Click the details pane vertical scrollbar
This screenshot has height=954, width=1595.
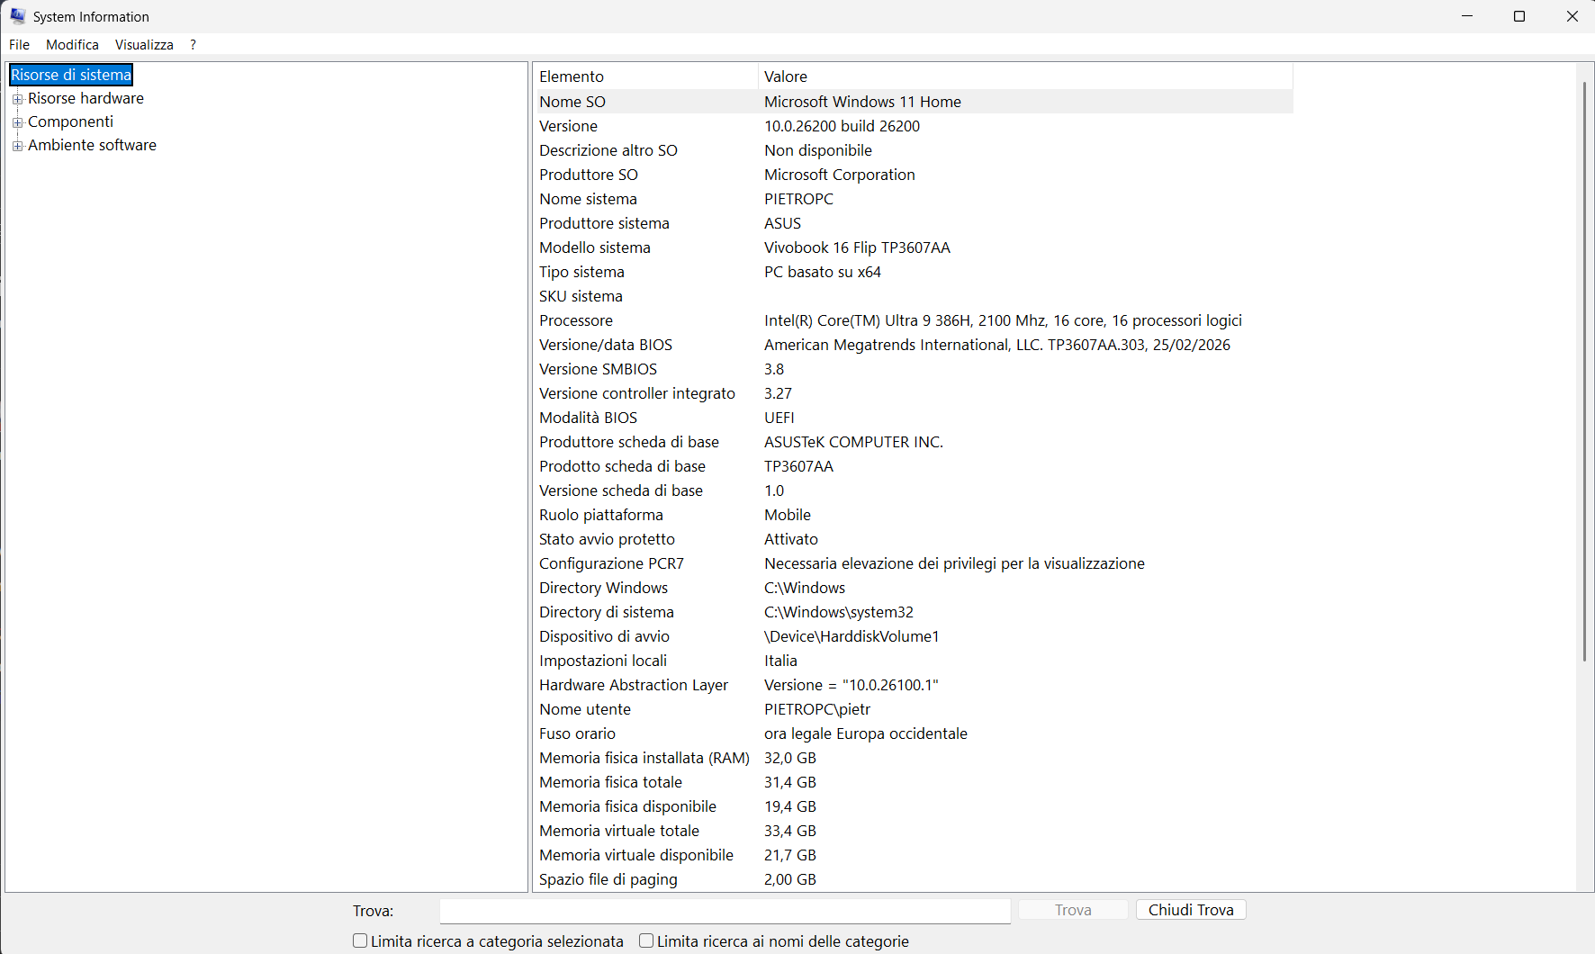click(x=1585, y=371)
